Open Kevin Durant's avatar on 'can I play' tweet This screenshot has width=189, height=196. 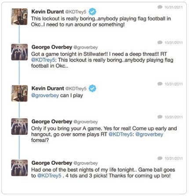point(19,93)
